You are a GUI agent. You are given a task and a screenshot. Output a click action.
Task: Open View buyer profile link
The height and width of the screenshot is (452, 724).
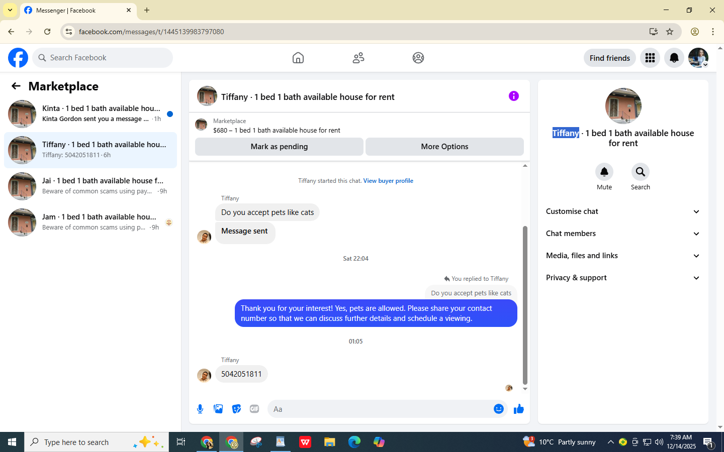click(388, 181)
